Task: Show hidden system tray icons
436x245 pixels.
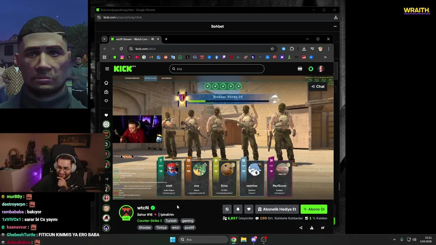Action: click(394, 240)
